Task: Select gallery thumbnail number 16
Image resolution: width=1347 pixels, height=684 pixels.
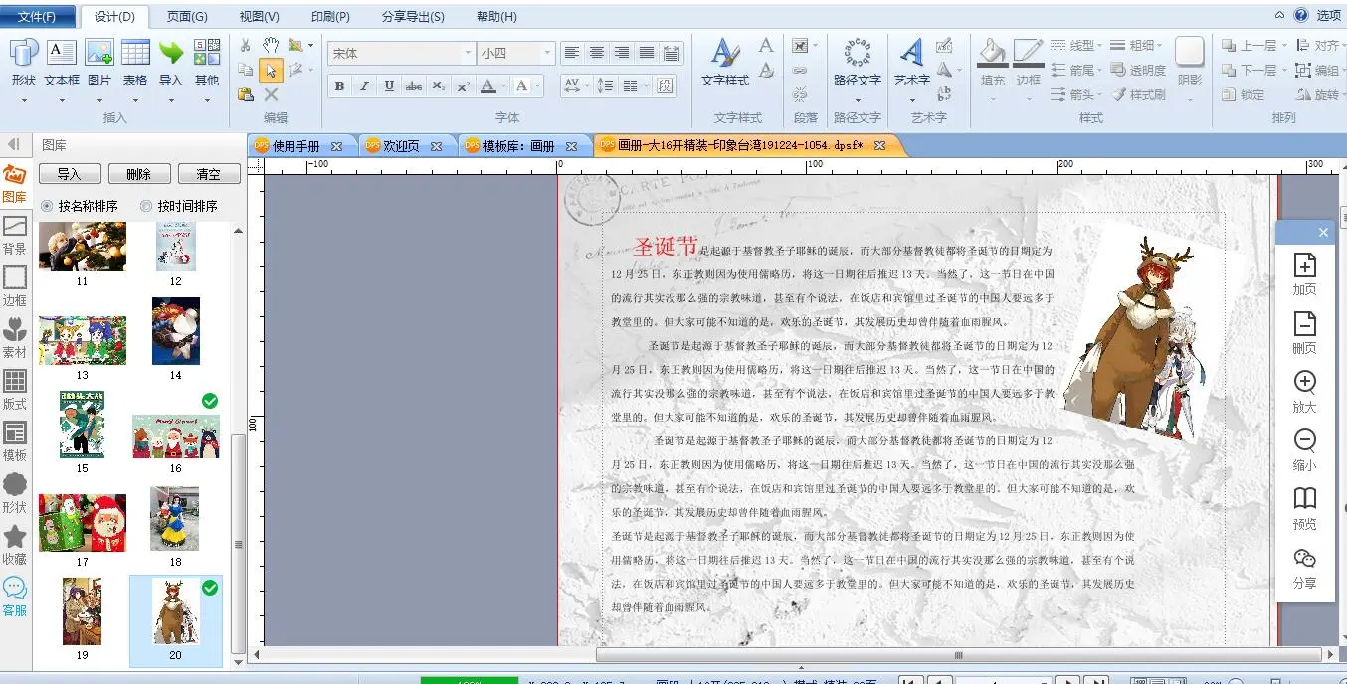Action: tap(175, 436)
